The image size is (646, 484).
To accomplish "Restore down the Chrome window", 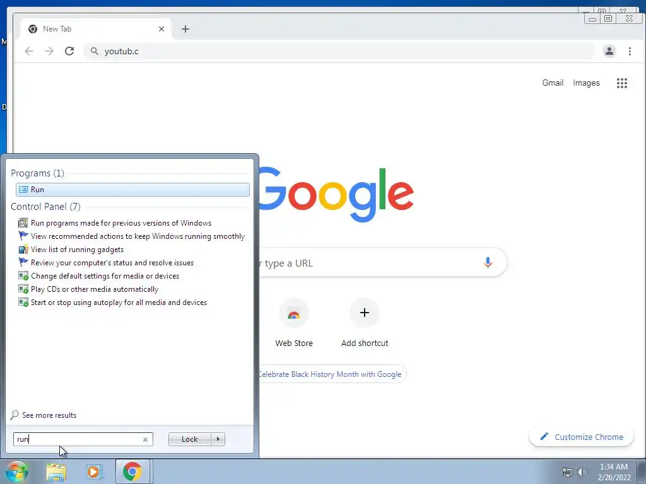I will [x=608, y=18].
